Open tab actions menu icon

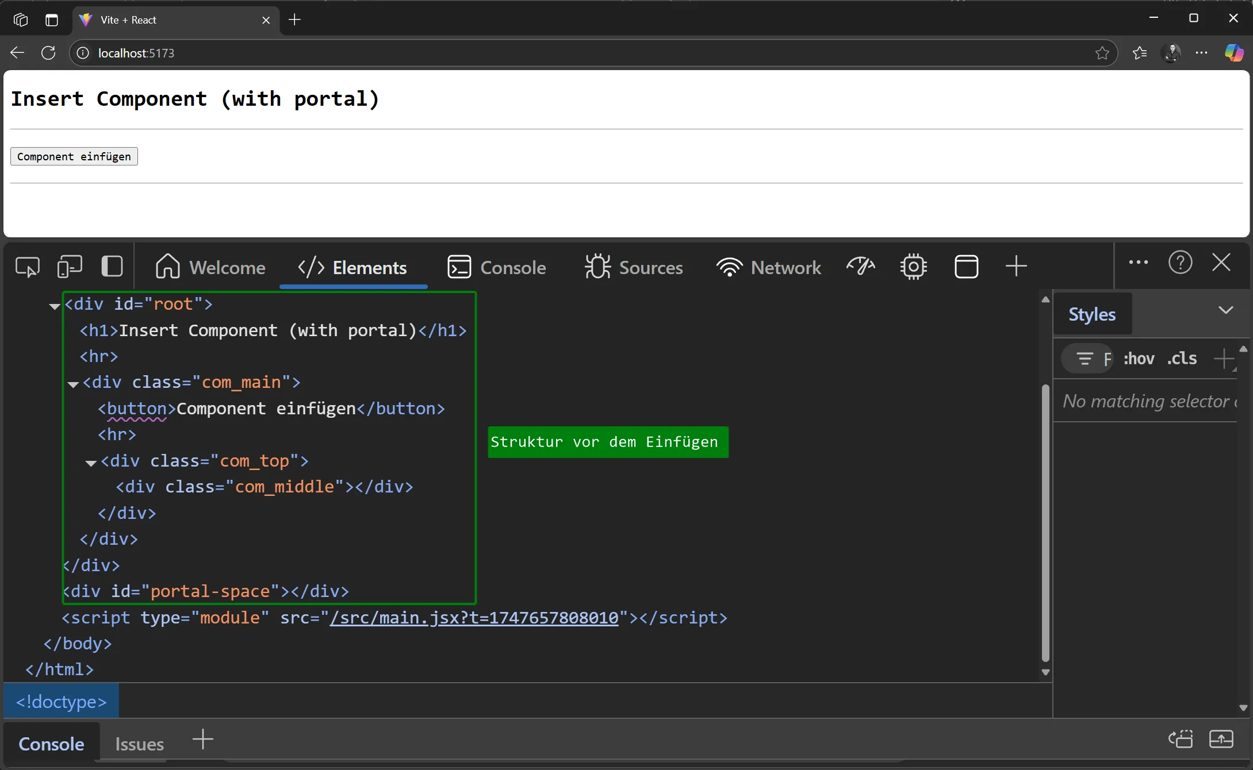coord(52,20)
